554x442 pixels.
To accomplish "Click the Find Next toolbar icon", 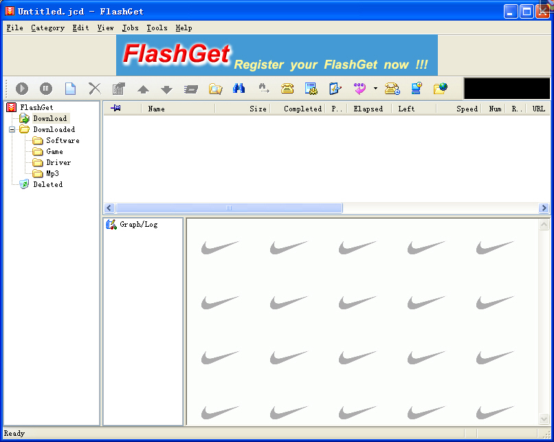I will coord(263,88).
